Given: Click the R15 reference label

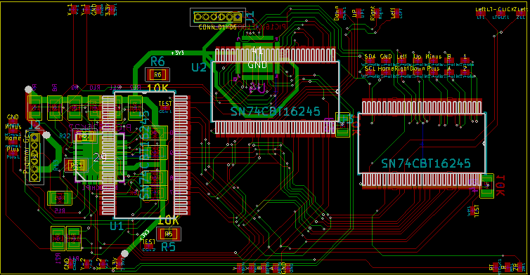Looking at the screenshot, I should coord(60,210).
